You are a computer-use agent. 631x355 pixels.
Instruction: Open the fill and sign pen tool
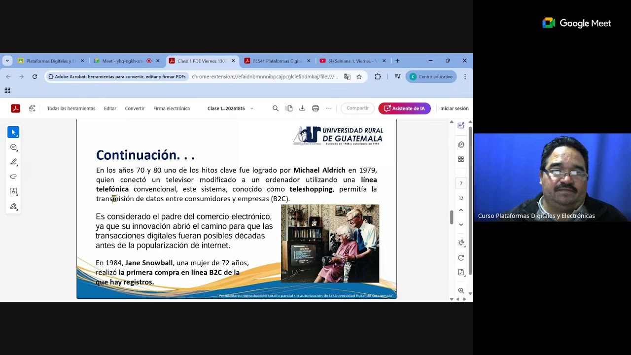[x=13, y=206]
